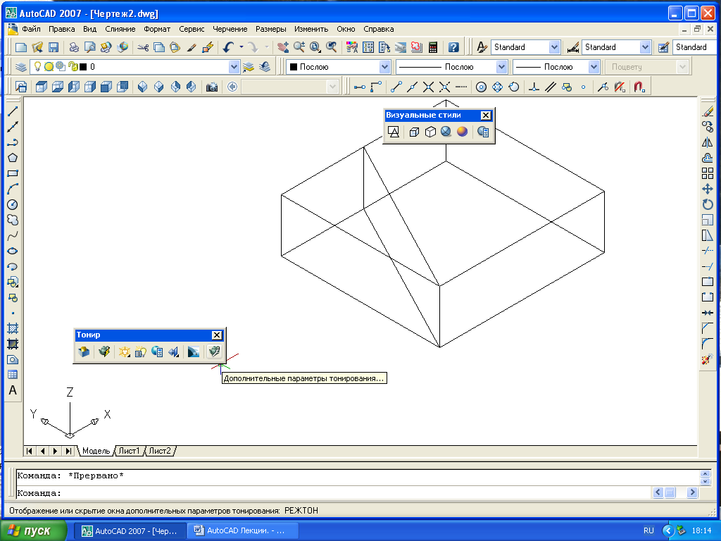
Task: Select SW isometric view icon
Action: tap(142, 87)
